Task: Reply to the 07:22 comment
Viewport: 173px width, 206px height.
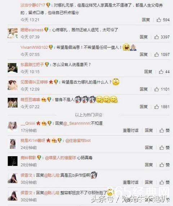Action: (x=143, y=107)
